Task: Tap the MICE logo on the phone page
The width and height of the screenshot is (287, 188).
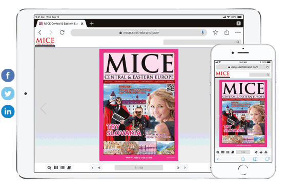Action: 222,74
